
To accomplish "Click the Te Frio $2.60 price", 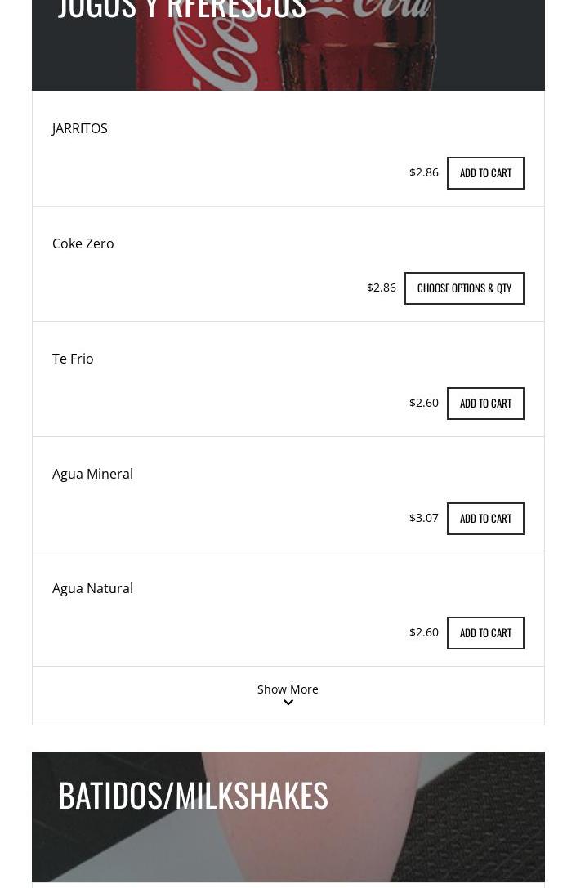I will 424,403.
